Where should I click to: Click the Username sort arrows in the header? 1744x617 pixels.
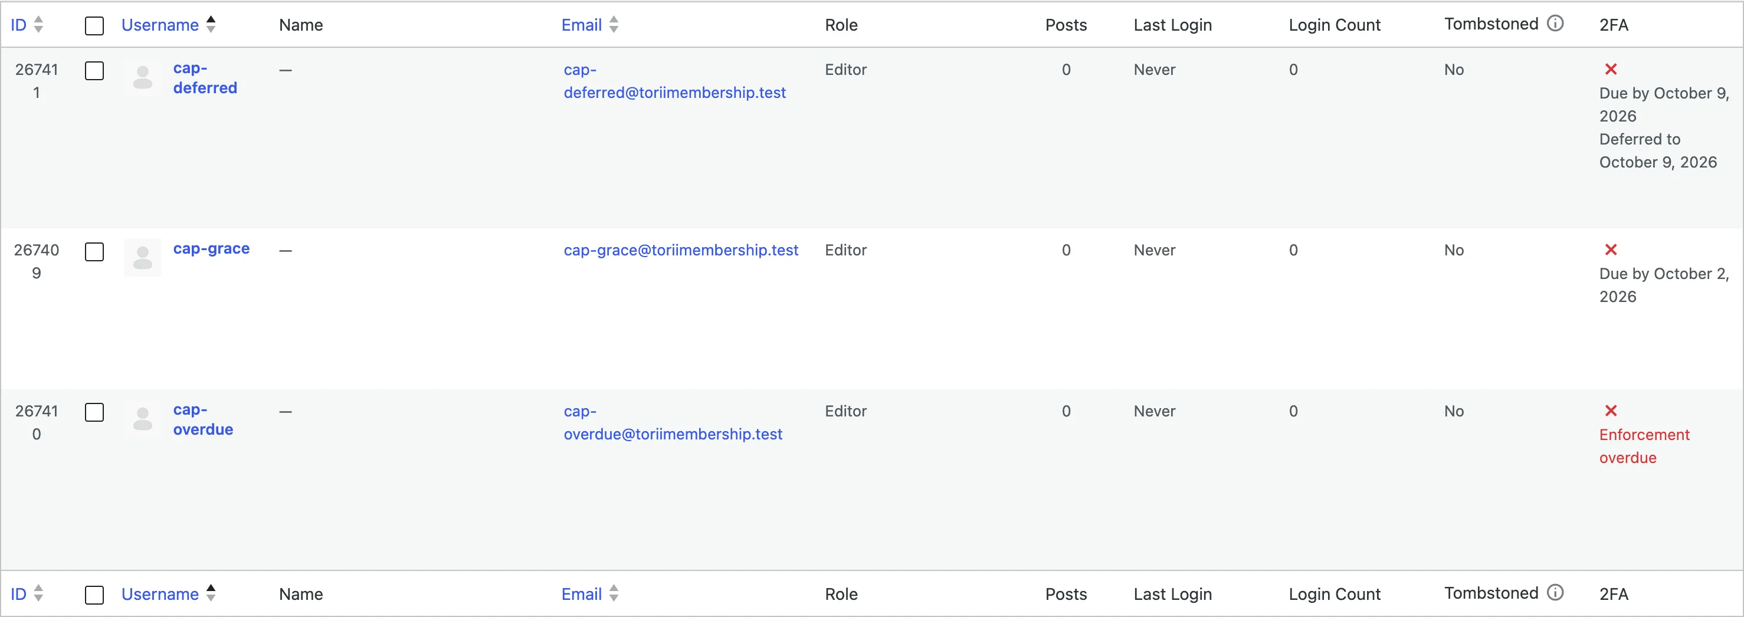pos(211,24)
